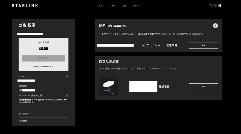This screenshot has width=241, height=134.
Task: Add a new Starlink with the plus icon
Action: tap(215, 26)
